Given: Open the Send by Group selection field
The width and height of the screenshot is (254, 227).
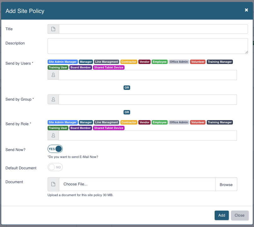Looking at the screenshot, I should point(148,100).
